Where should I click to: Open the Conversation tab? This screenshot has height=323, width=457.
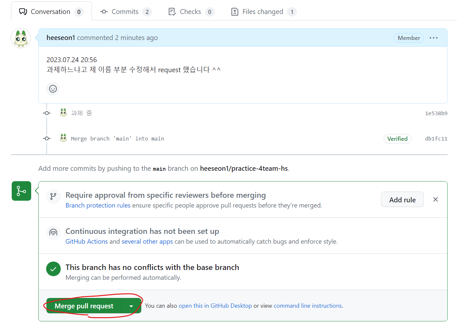point(51,12)
